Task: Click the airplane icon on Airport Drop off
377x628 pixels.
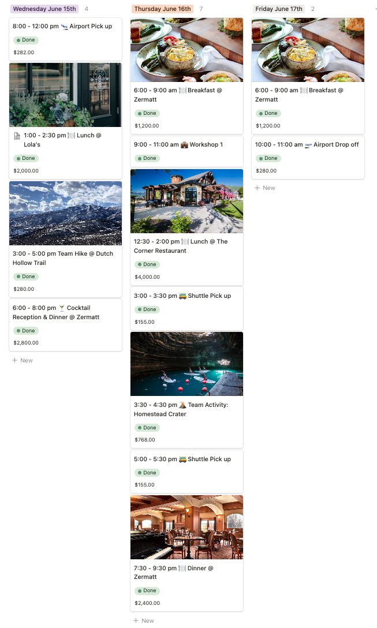Action: tap(308, 144)
